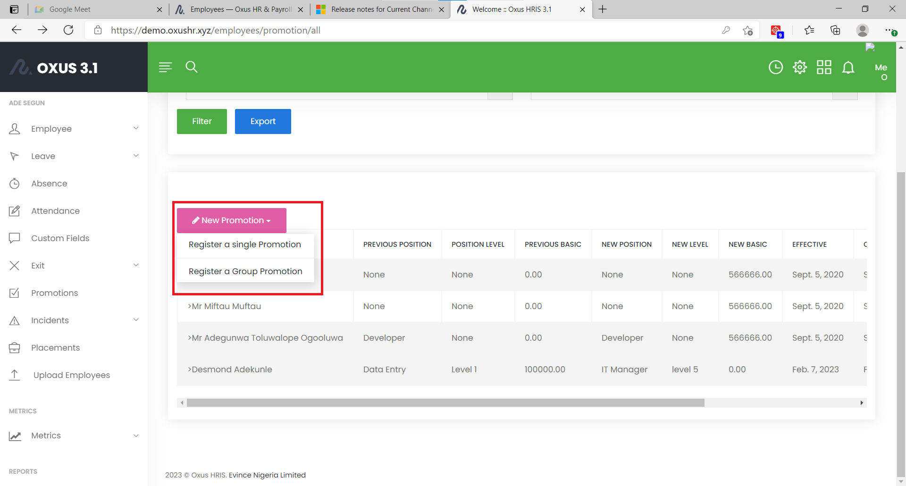
Task: Click the table scrollbar right arrow
Action: pyautogui.click(x=862, y=402)
